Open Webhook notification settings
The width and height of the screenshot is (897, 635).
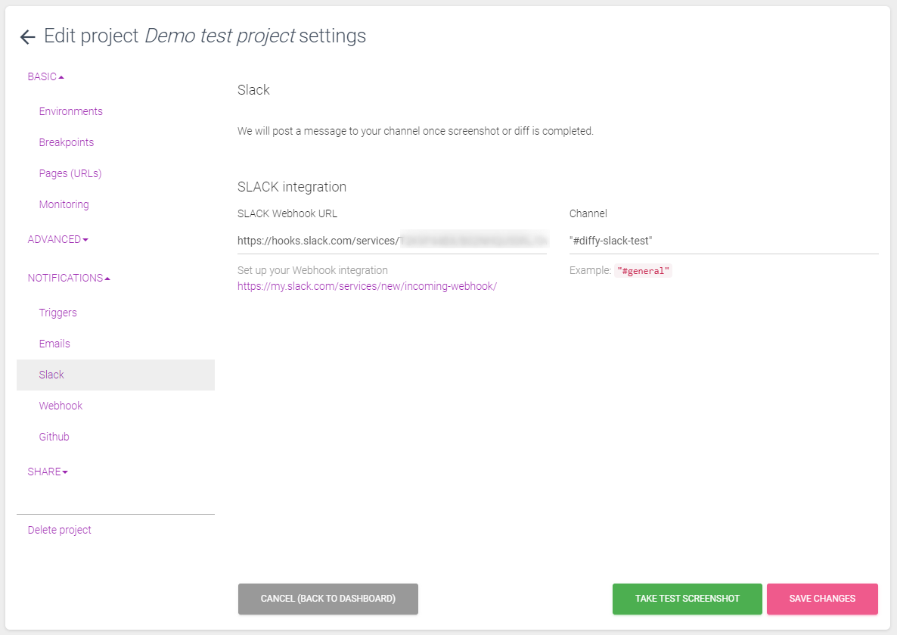pyautogui.click(x=61, y=406)
